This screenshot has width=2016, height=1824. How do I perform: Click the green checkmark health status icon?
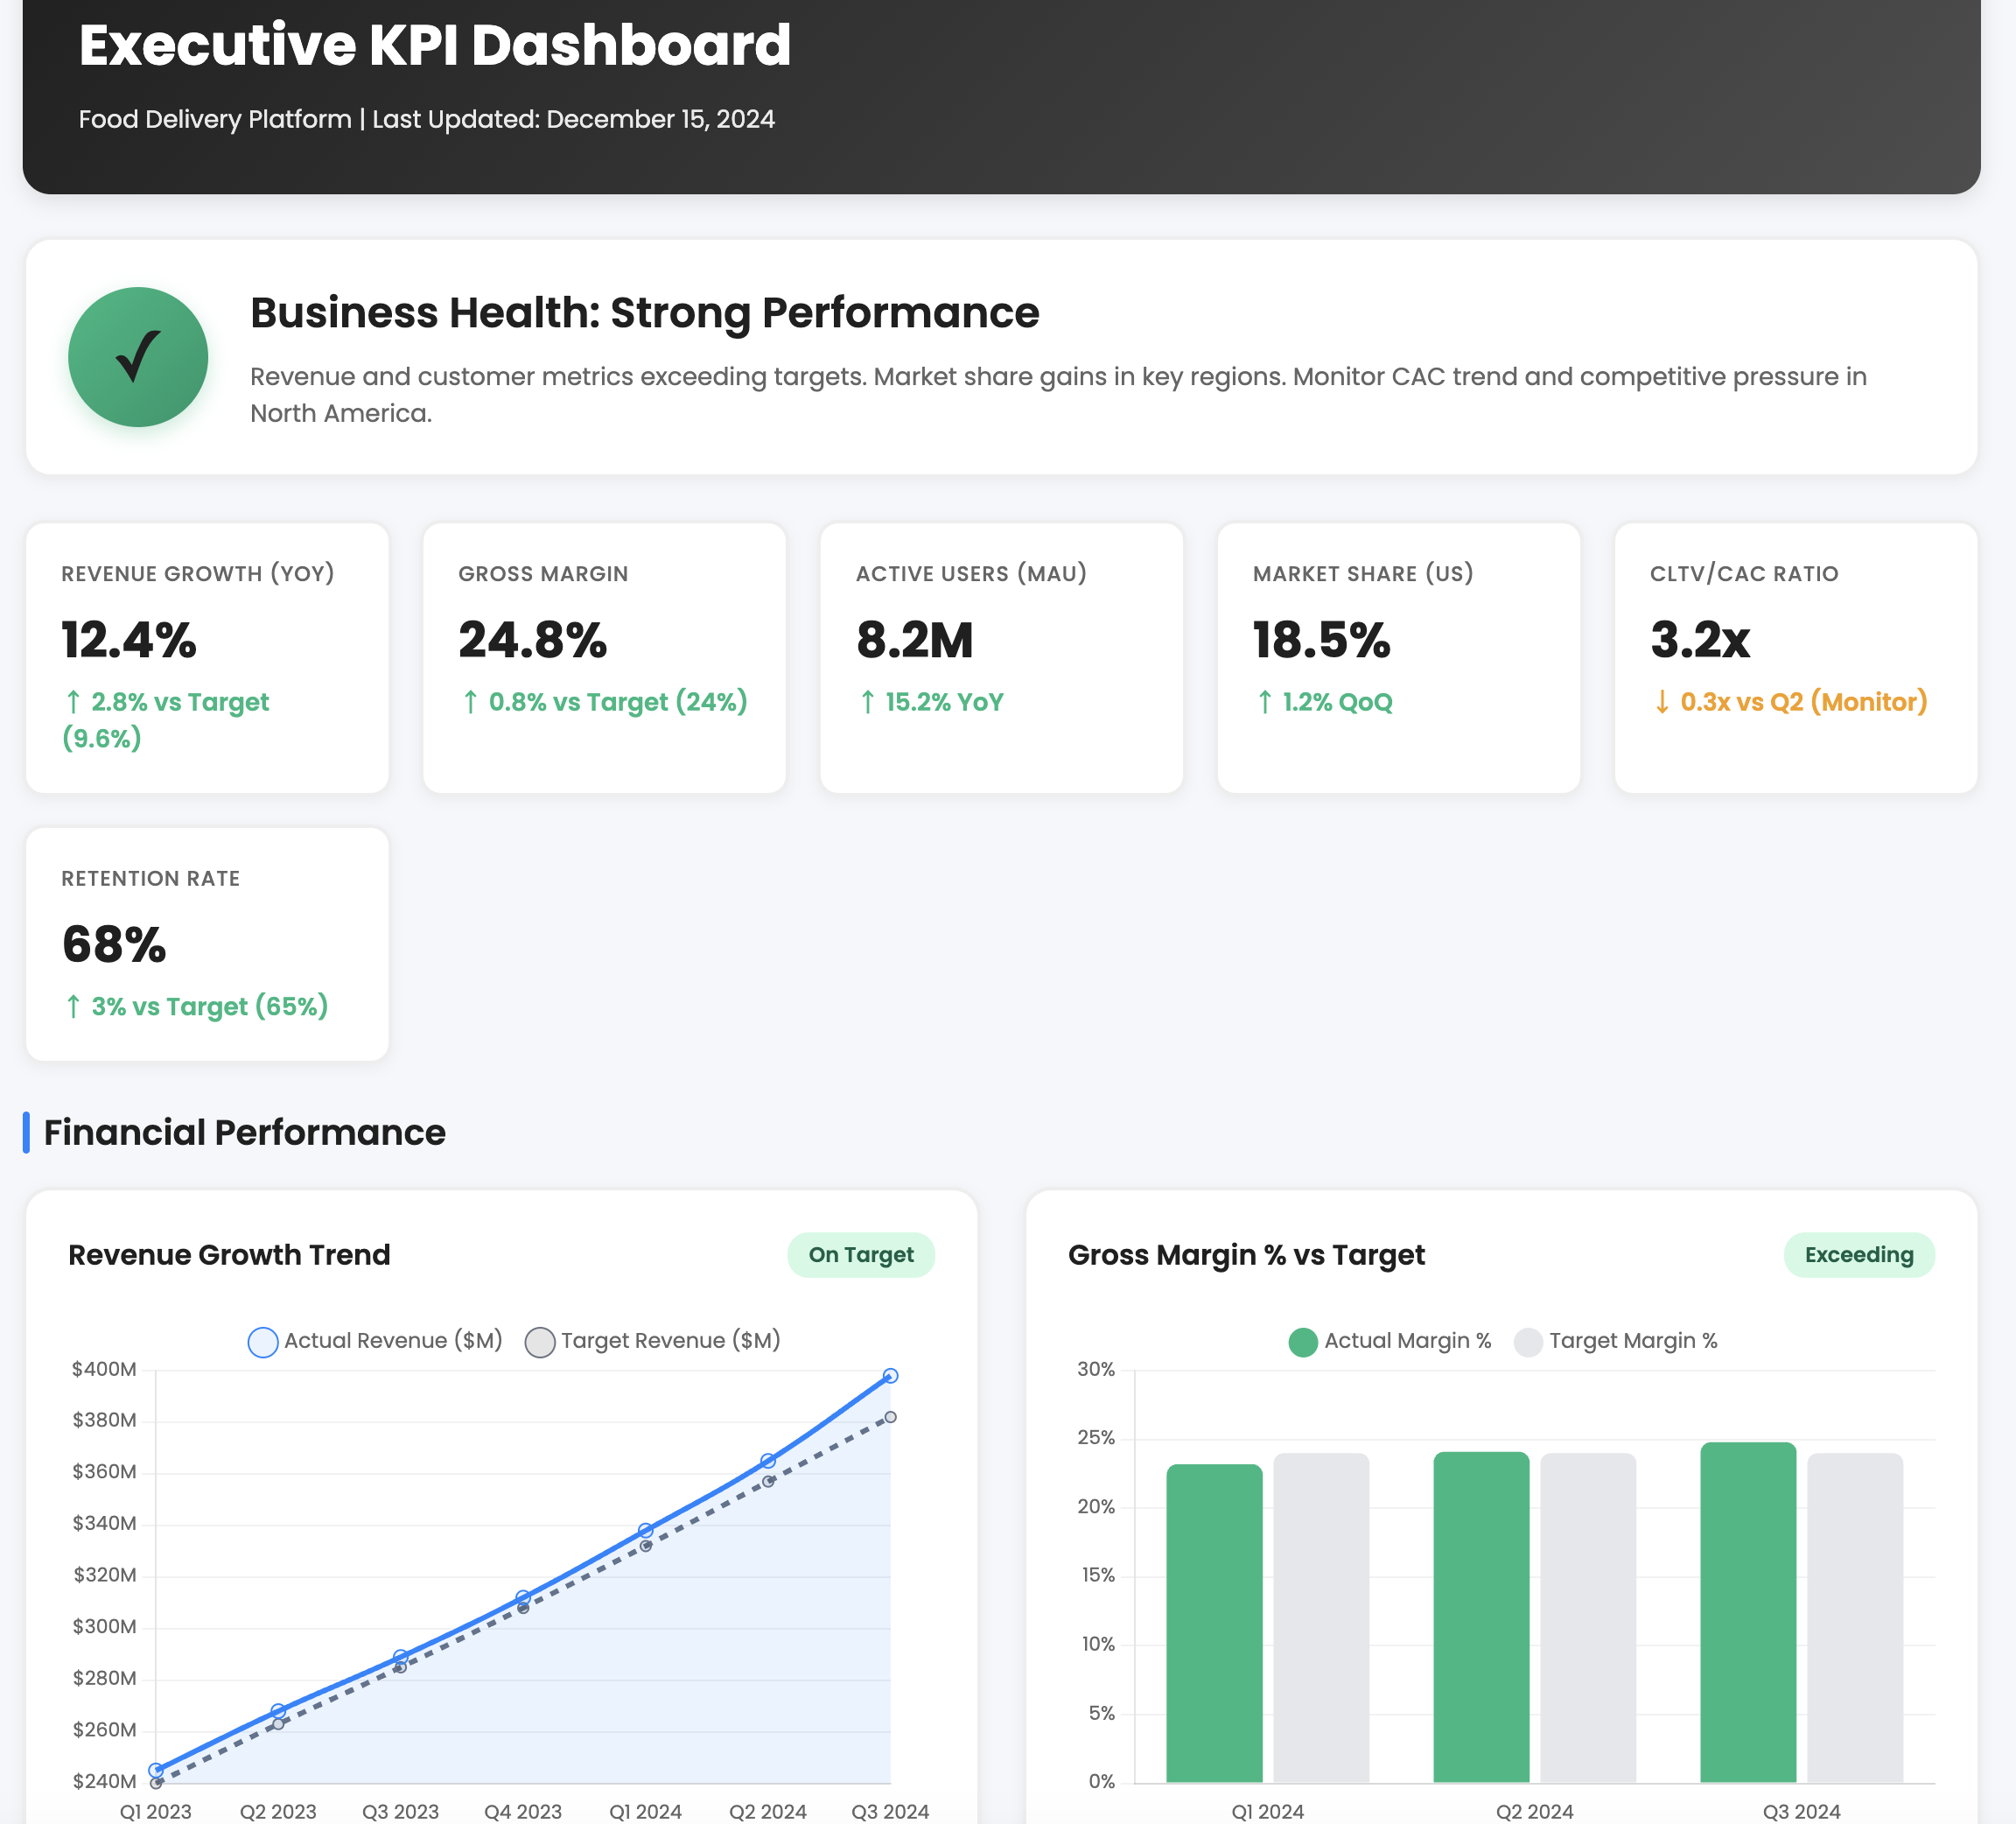pyautogui.click(x=138, y=356)
